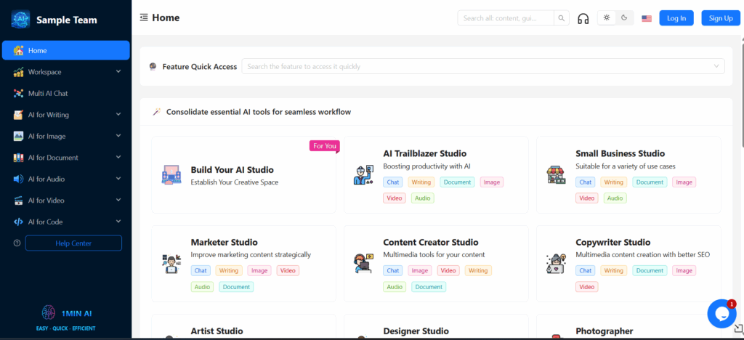Open the US flag language selector
Viewport: 744px width, 340px height.
click(647, 18)
